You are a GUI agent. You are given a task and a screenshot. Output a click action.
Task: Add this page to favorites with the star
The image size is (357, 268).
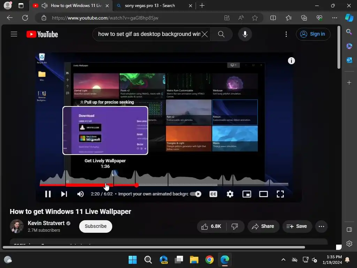click(x=255, y=18)
